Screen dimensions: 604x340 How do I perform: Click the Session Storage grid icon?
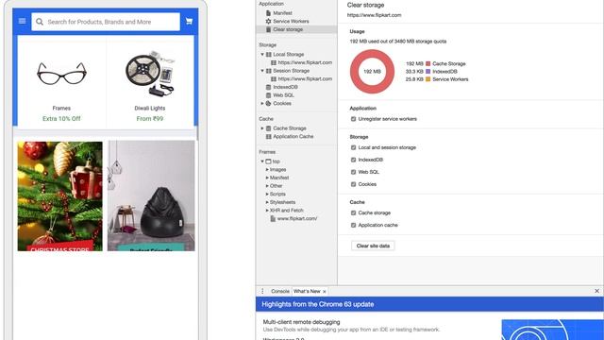coord(269,71)
